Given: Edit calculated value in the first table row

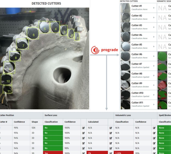Looking at the screenshot, I should (110, 128).
